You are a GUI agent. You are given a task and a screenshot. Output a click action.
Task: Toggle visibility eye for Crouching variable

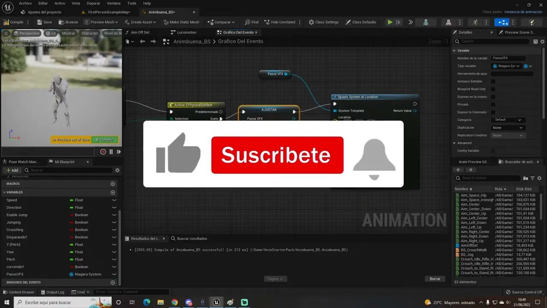pyautogui.click(x=114, y=230)
